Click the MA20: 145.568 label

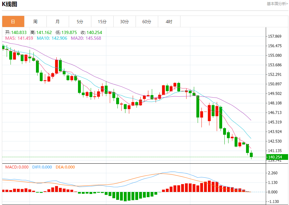86,38
